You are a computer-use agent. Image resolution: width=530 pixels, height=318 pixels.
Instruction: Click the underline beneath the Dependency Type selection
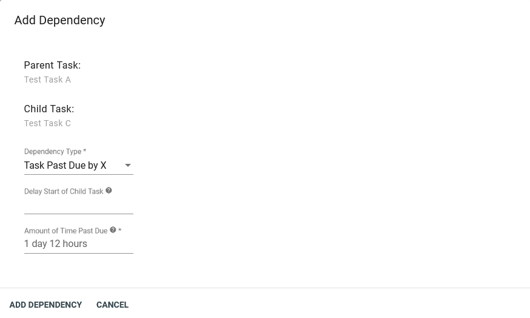[x=78, y=174]
